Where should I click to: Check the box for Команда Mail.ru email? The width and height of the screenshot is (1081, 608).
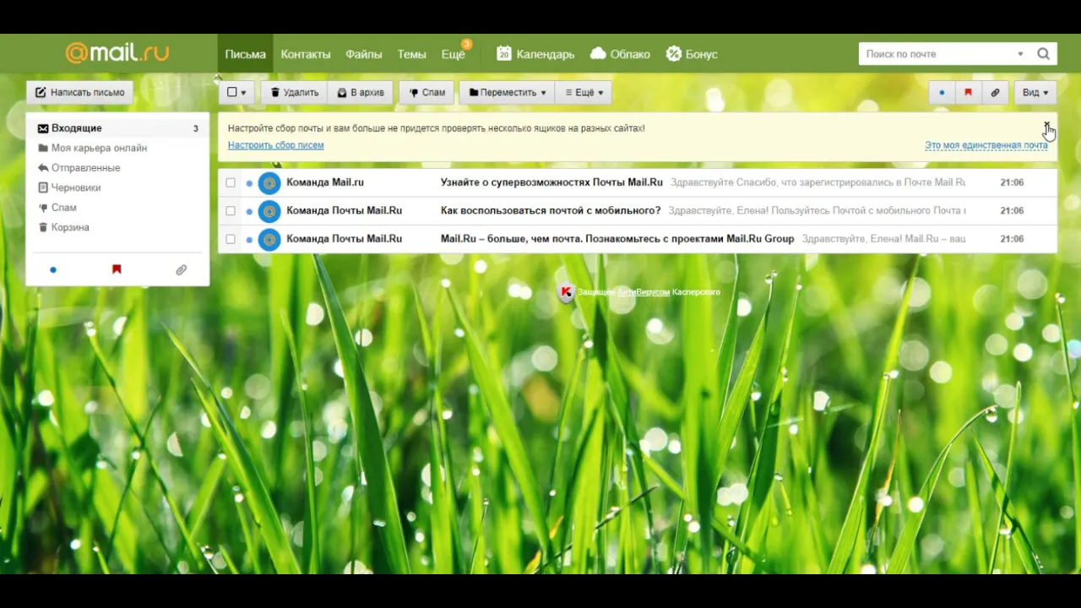[x=231, y=182]
